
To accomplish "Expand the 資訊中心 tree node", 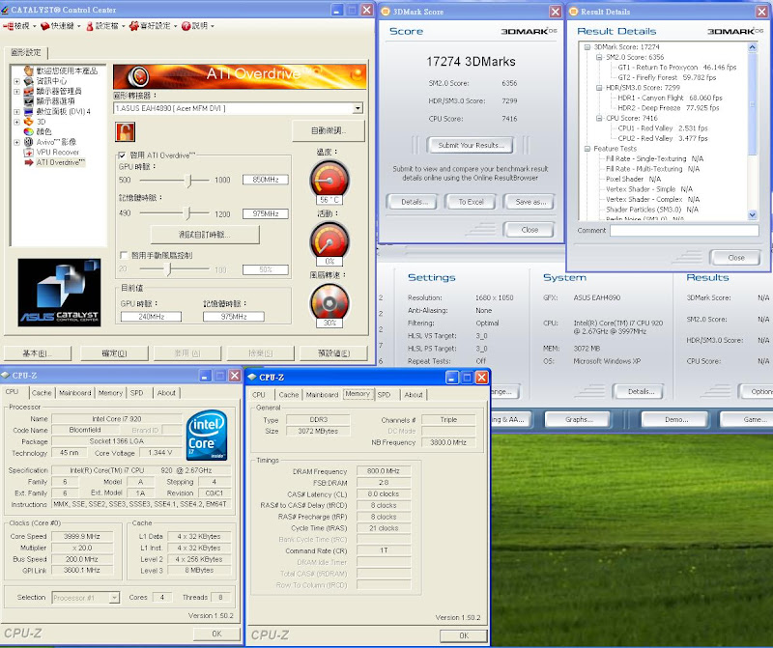I will 16,81.
